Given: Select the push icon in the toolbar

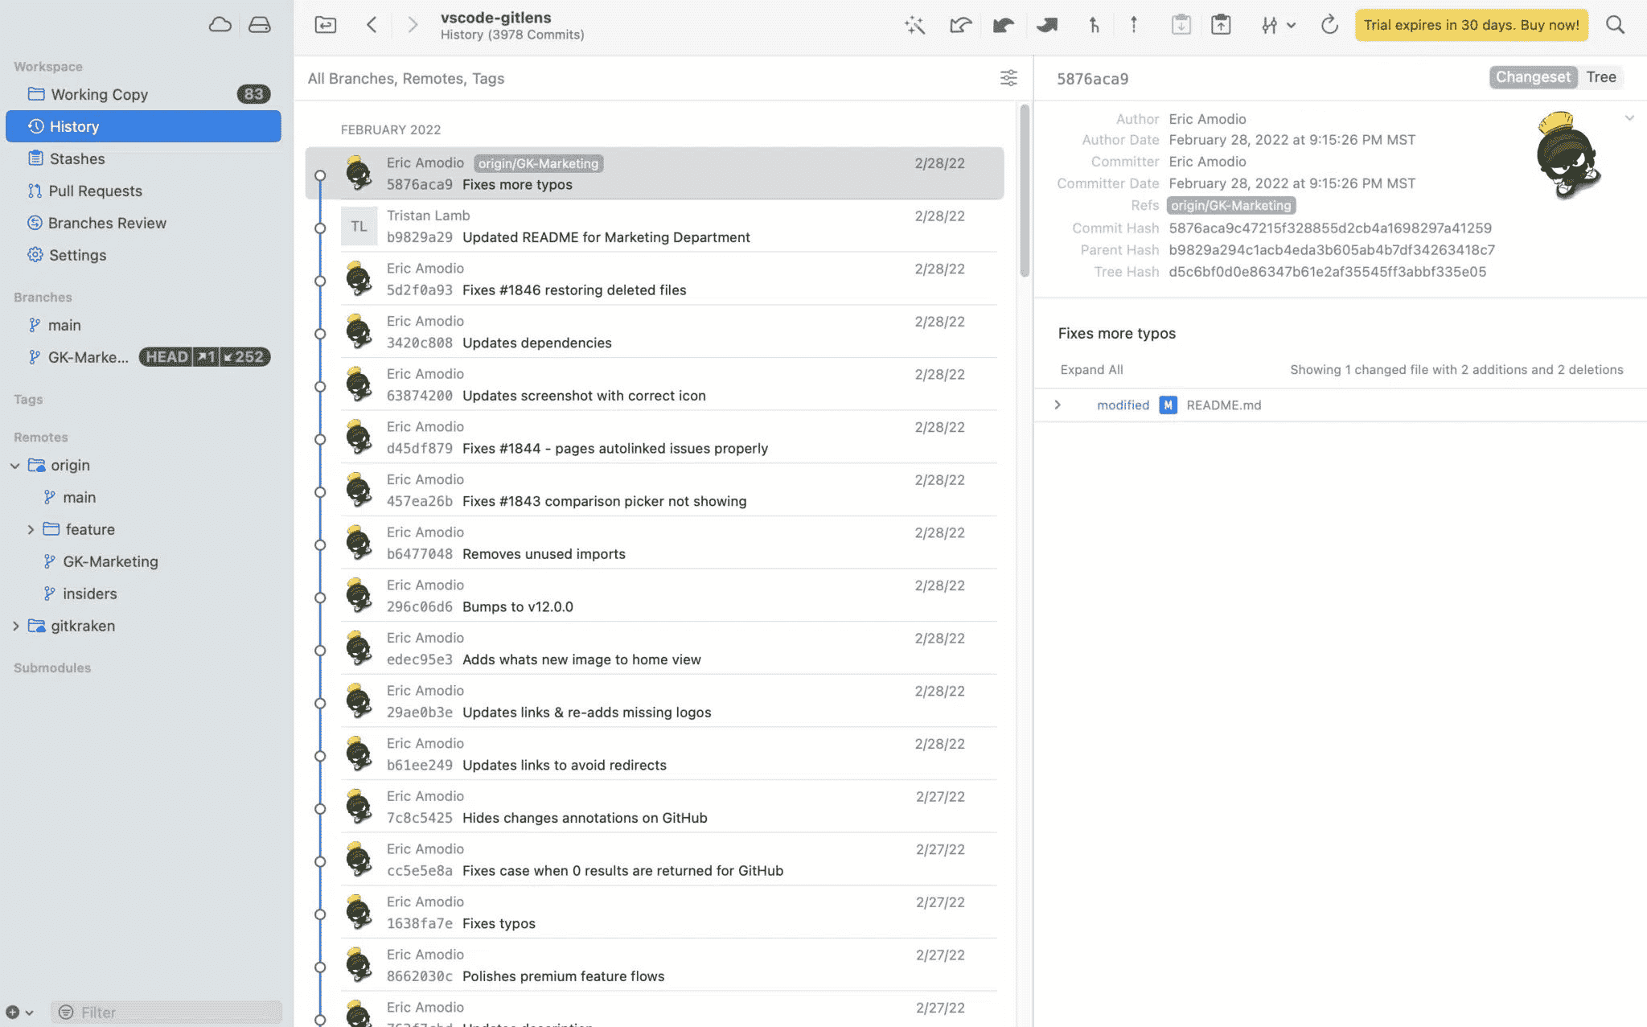Looking at the screenshot, I should (x=1133, y=25).
